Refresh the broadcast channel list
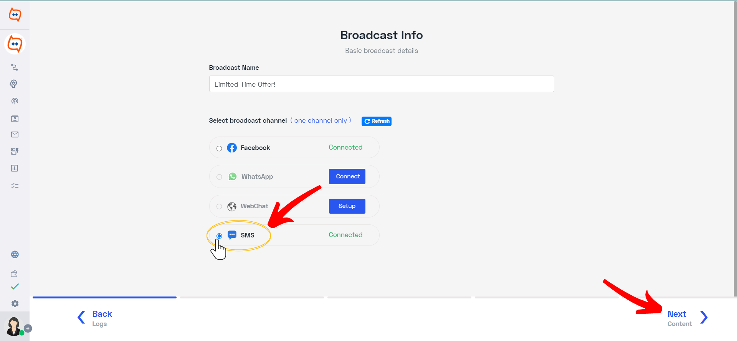Screen dimensions: 737x341 click(x=377, y=121)
